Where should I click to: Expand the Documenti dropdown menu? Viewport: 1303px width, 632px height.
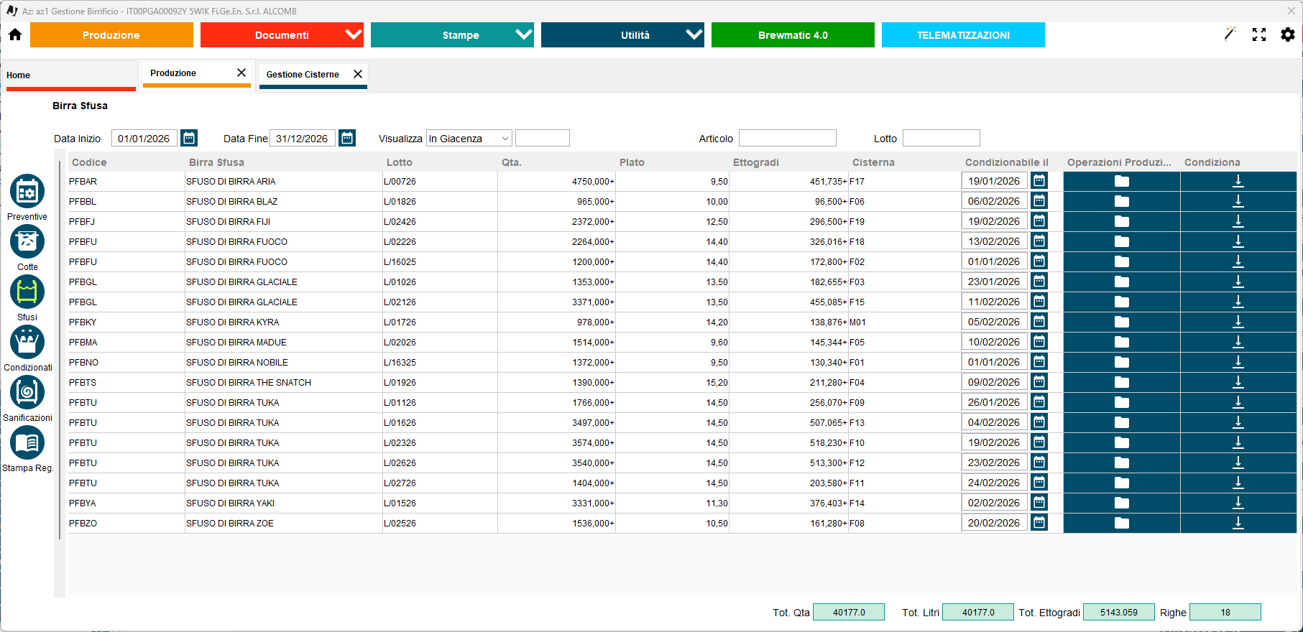(353, 34)
